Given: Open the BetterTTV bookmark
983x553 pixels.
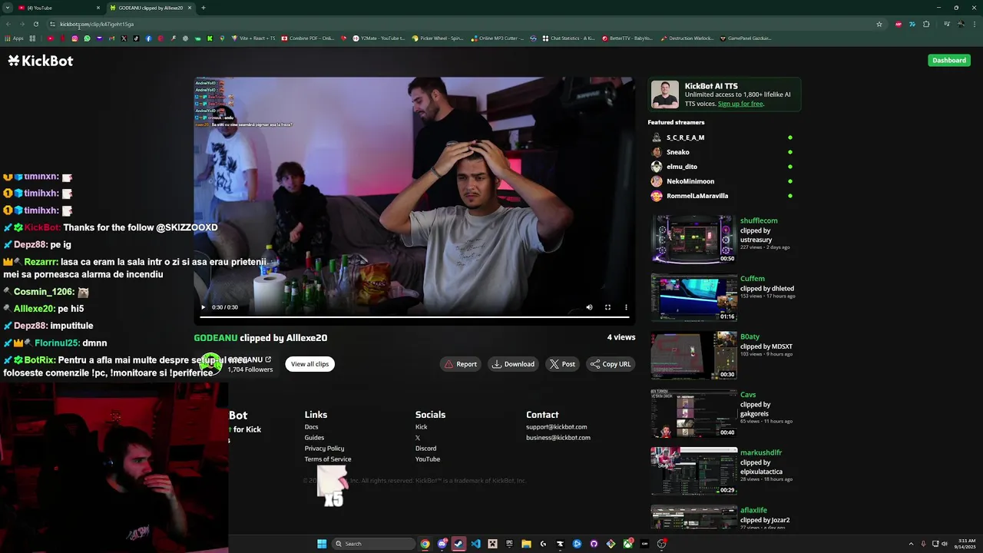Looking at the screenshot, I should [627, 38].
